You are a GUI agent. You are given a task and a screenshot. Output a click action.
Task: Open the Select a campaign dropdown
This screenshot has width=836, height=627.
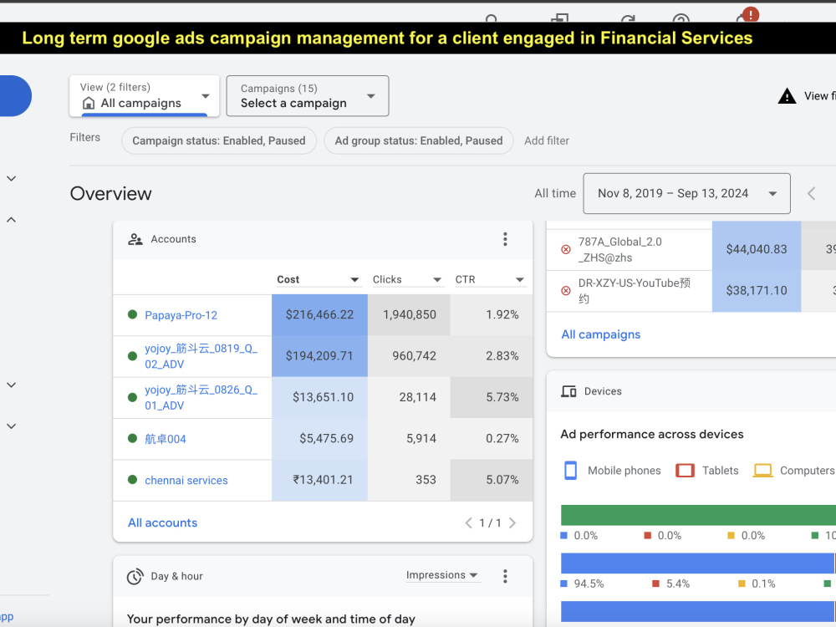pyautogui.click(x=308, y=96)
